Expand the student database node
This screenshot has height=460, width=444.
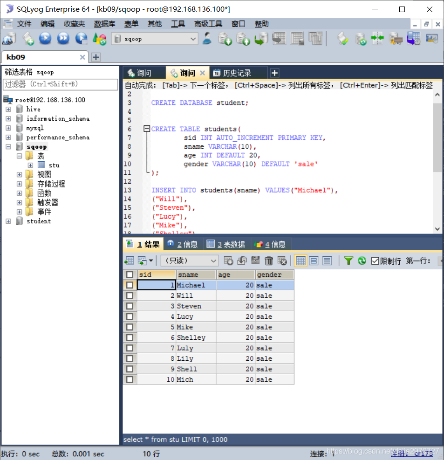[8, 221]
